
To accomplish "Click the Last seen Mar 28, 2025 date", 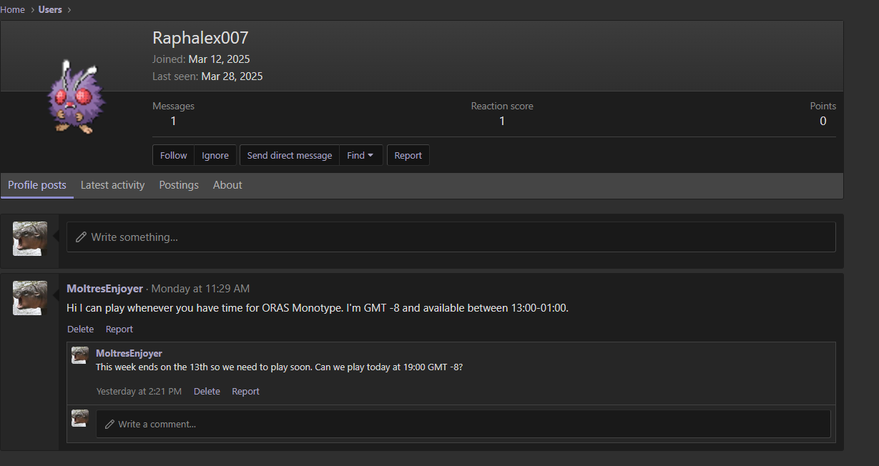I will [232, 76].
